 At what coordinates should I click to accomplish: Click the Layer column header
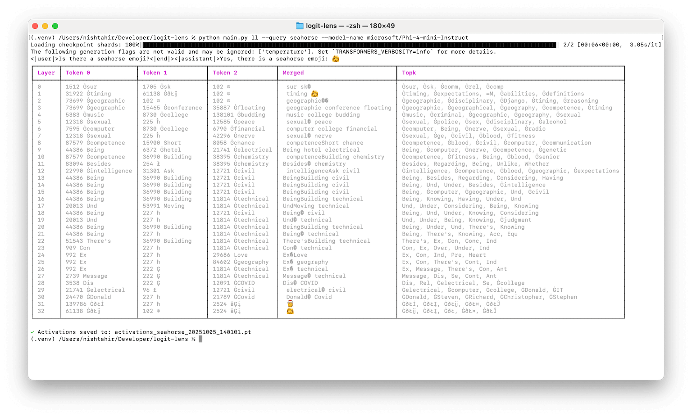tap(46, 73)
